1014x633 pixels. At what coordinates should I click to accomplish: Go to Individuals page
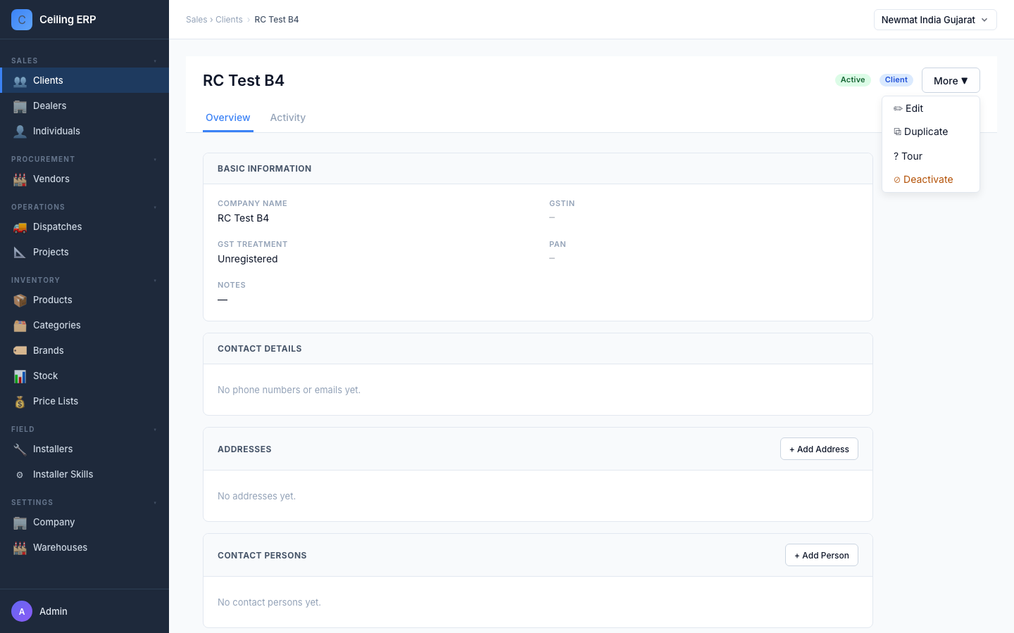[84, 131]
